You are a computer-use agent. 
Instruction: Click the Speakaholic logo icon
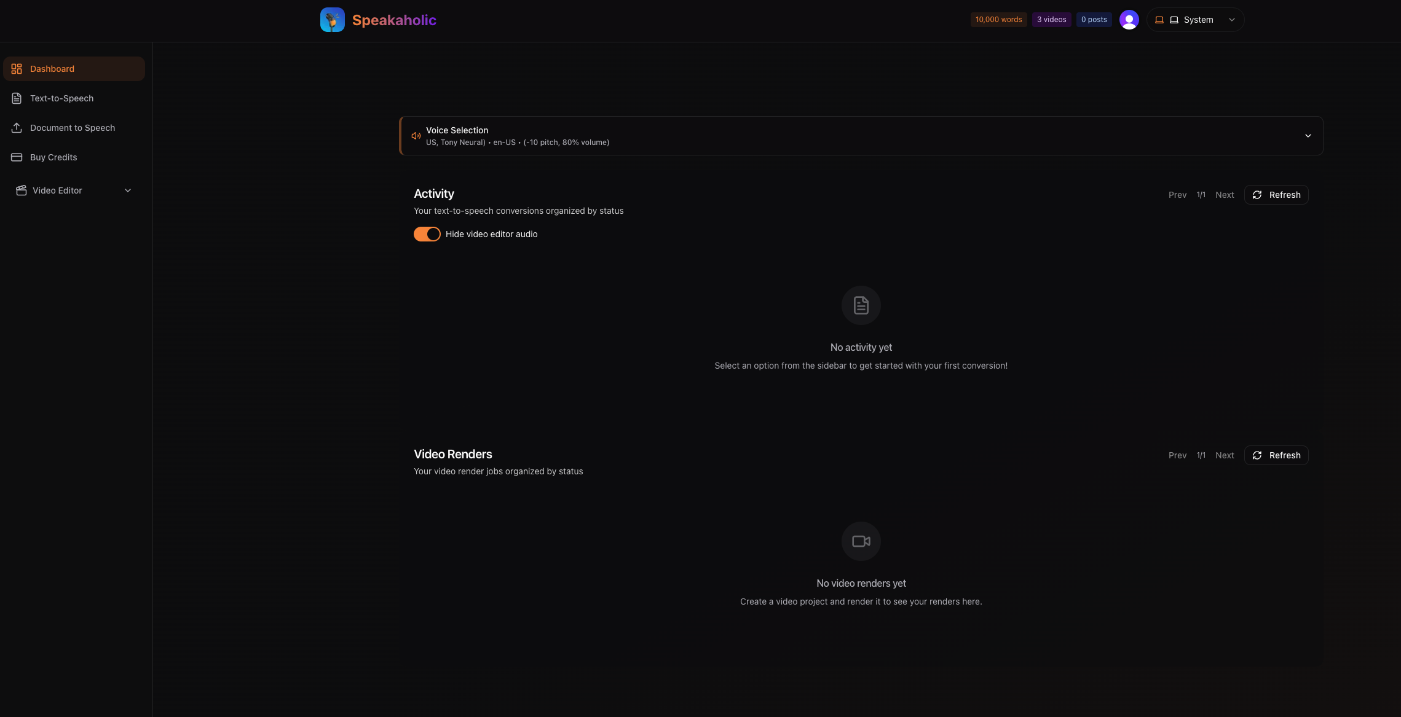pyautogui.click(x=333, y=20)
